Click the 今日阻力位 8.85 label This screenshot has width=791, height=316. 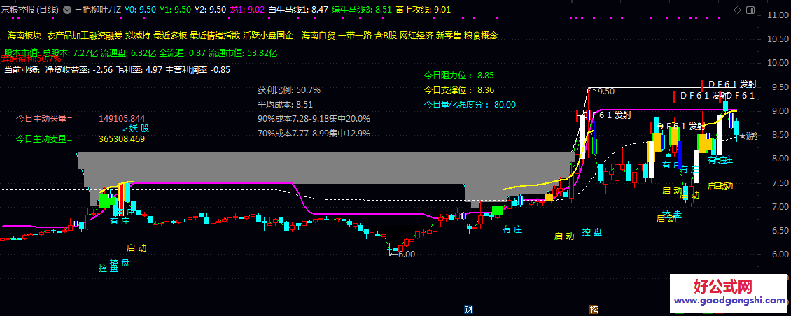[x=459, y=76]
